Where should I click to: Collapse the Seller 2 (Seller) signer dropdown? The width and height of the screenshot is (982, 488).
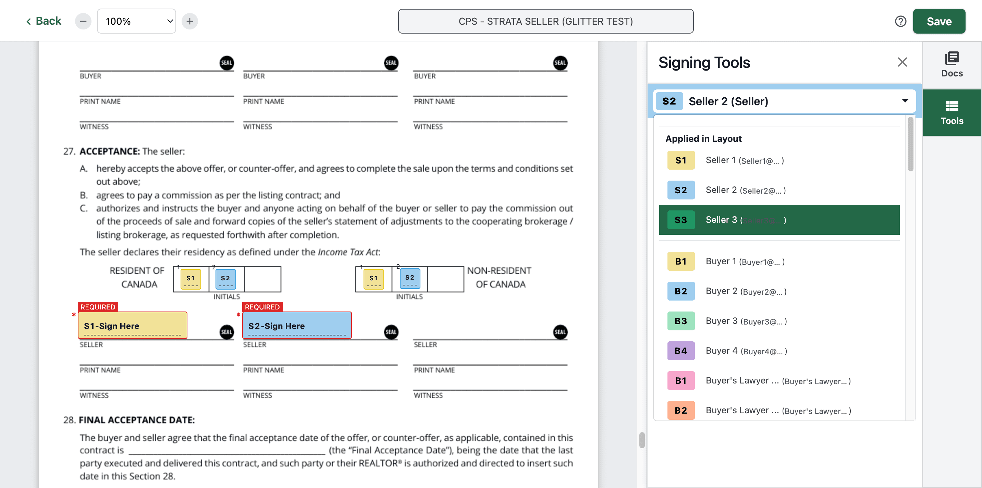[x=785, y=101]
